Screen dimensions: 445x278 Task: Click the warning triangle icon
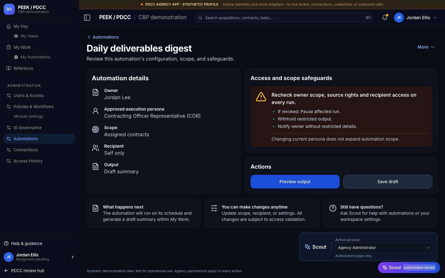(261, 97)
